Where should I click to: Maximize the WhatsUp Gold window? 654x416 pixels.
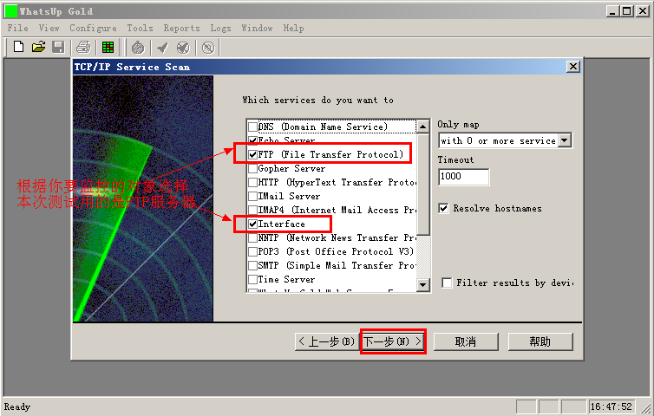[627, 11]
